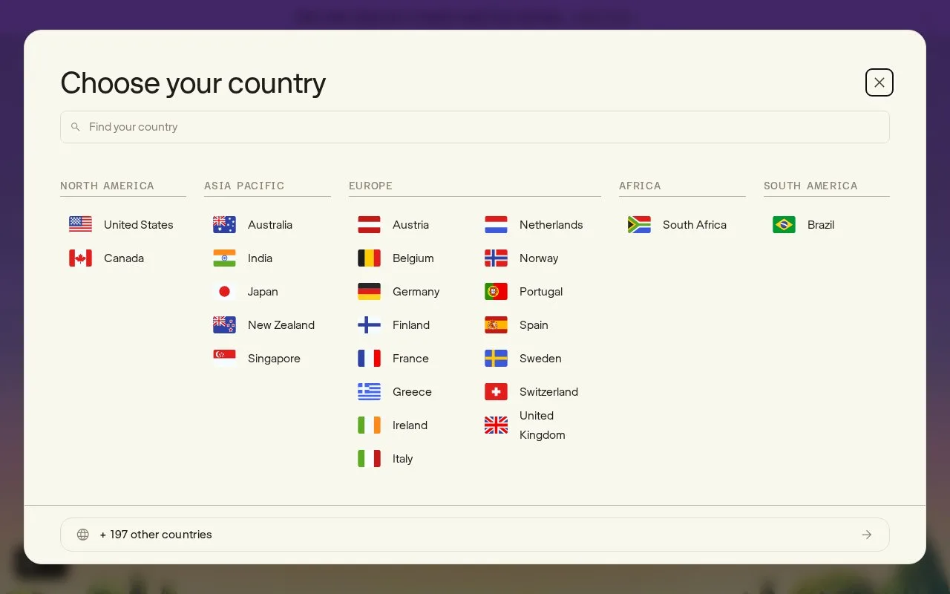
Task: Open the + 197 other countries list
Action: click(475, 535)
